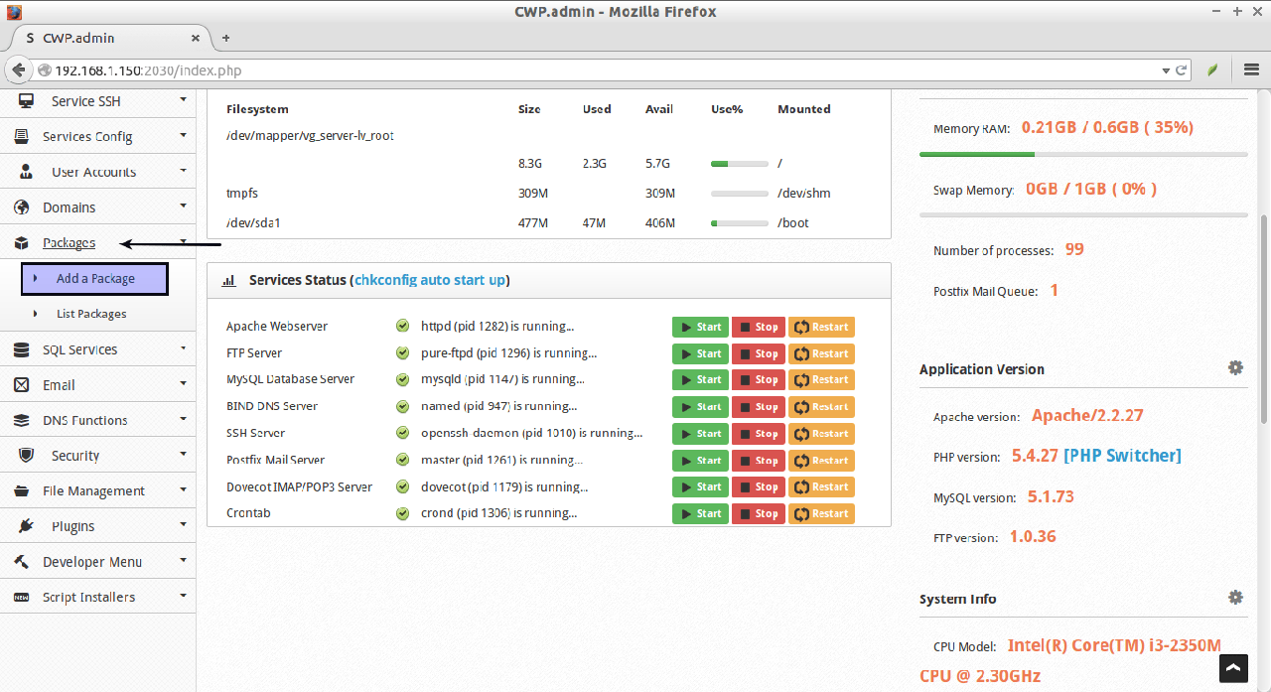The height and width of the screenshot is (692, 1271).
Task: Click the Firefox back arrow button
Action: pos(18,70)
